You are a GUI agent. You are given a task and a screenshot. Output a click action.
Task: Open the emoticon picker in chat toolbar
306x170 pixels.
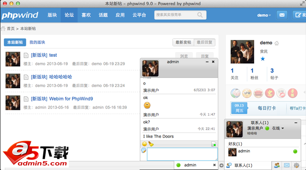(145, 144)
